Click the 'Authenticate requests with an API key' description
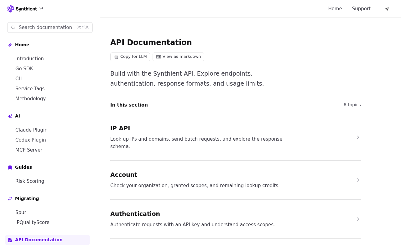Image resolution: width=401 pixels, height=250 pixels. coord(193,224)
